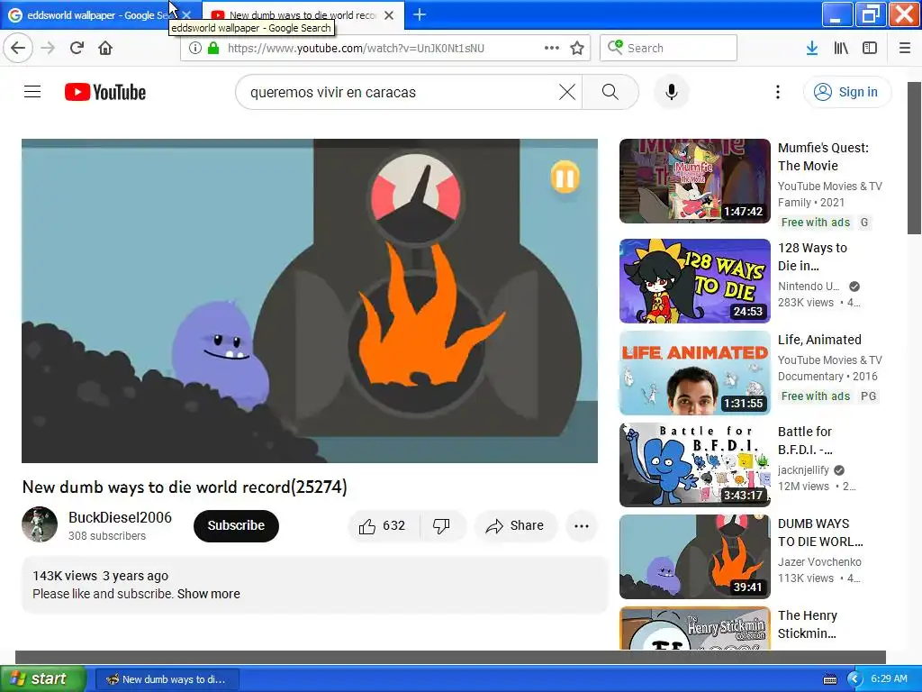This screenshot has height=692, width=922.
Task: Open the Nintendo U... channel link
Action: point(809,286)
